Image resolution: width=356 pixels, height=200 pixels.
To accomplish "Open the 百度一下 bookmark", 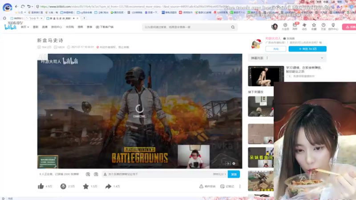I will pos(151,12).
